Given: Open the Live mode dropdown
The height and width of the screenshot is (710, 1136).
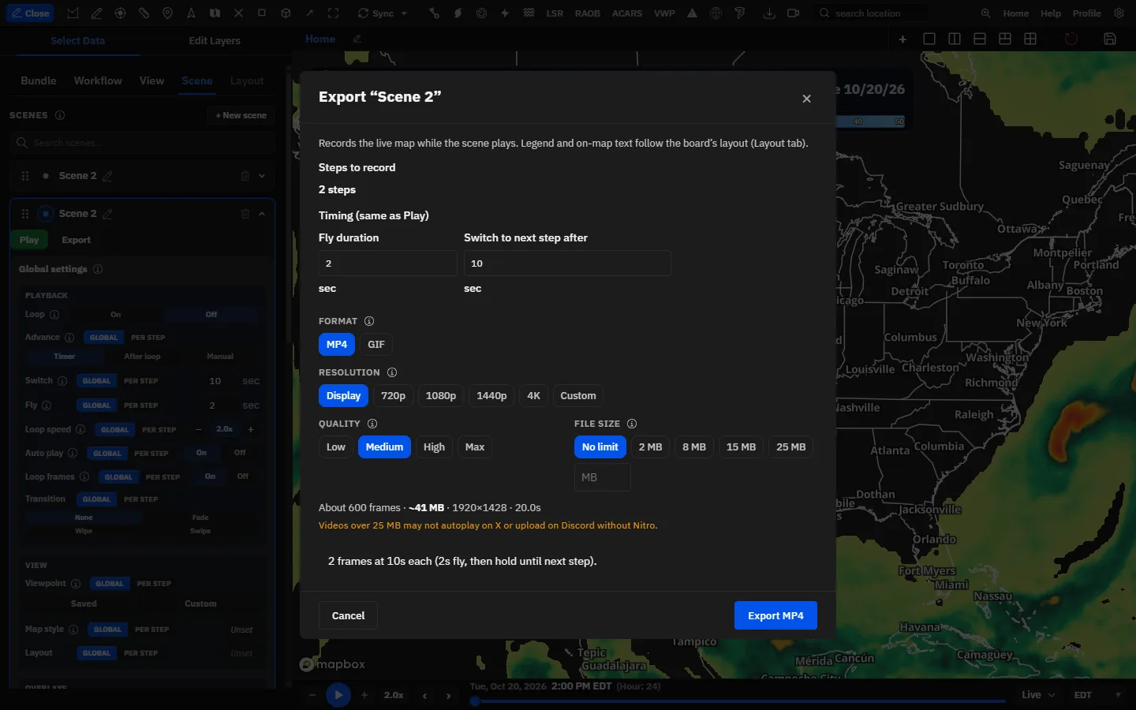Looking at the screenshot, I should [x=1037, y=695].
